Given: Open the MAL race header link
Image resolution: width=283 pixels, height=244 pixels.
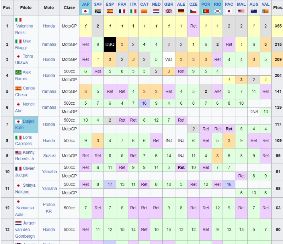Looking at the screenshot, I should point(241,4).
